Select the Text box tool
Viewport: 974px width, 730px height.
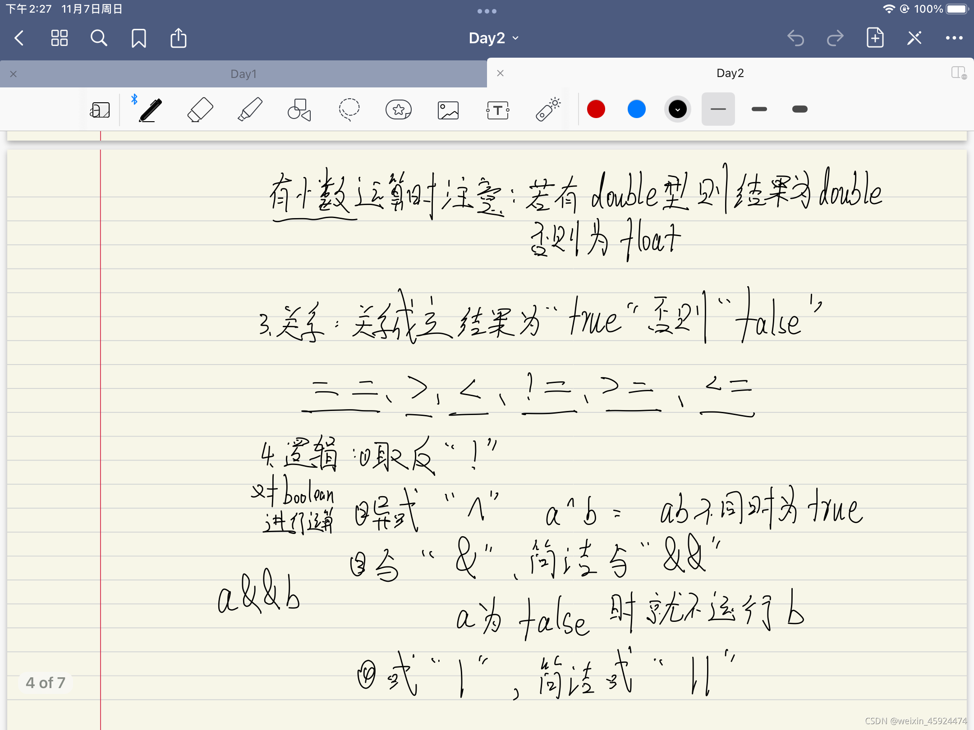point(498,110)
